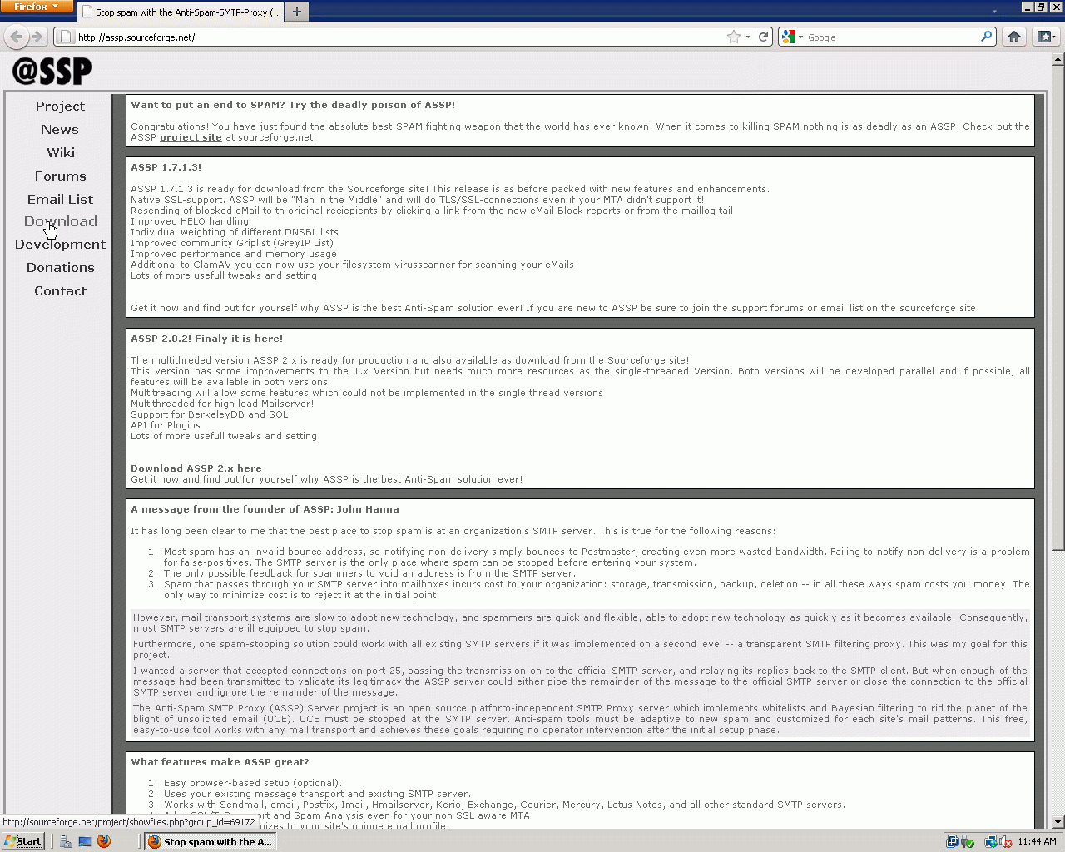The width and height of the screenshot is (1065, 852).
Task: Click the 'ASSP 1.7.1.3!' heading
Action: coord(166,167)
